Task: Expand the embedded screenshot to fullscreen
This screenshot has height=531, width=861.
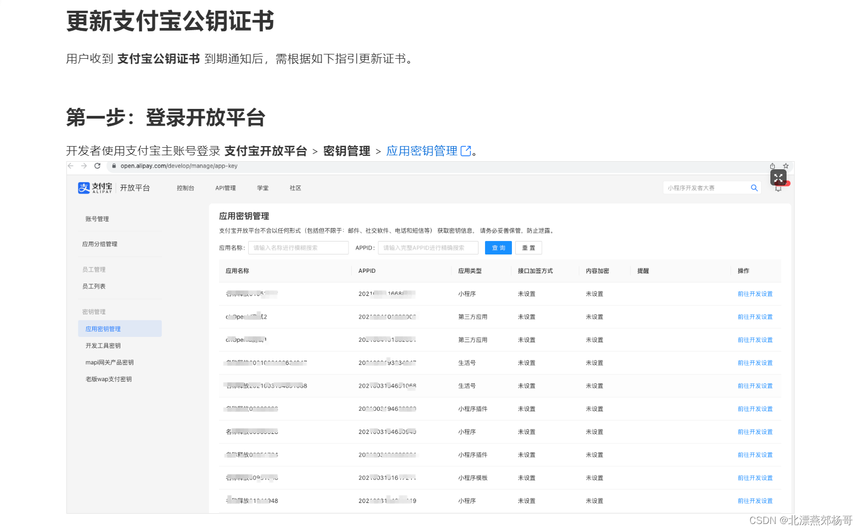Action: 778,177
